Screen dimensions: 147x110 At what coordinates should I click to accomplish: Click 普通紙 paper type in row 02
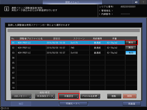[97, 48]
